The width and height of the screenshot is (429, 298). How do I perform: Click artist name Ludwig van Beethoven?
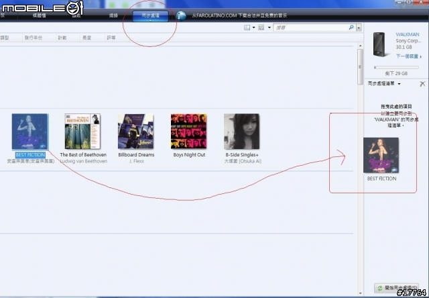coord(83,161)
